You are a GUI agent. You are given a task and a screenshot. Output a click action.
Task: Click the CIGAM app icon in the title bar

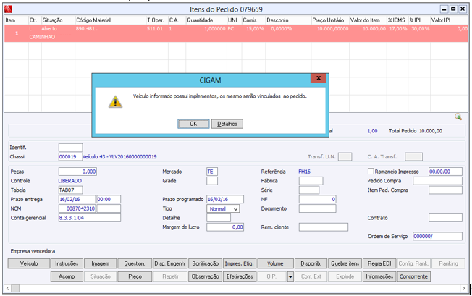[8, 9]
